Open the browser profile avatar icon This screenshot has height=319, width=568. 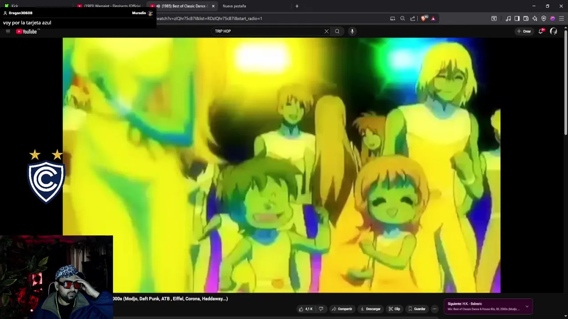(552, 19)
